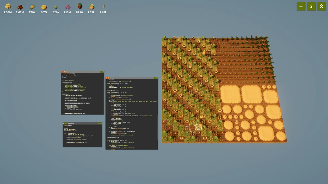The width and height of the screenshot is (328, 184).
Task: Open the info panel with the i button
Action: 311,6
